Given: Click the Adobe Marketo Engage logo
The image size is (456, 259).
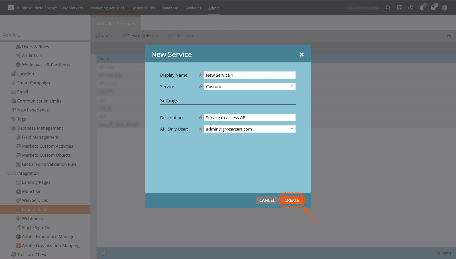Looking at the screenshot, I should [x=11, y=8].
